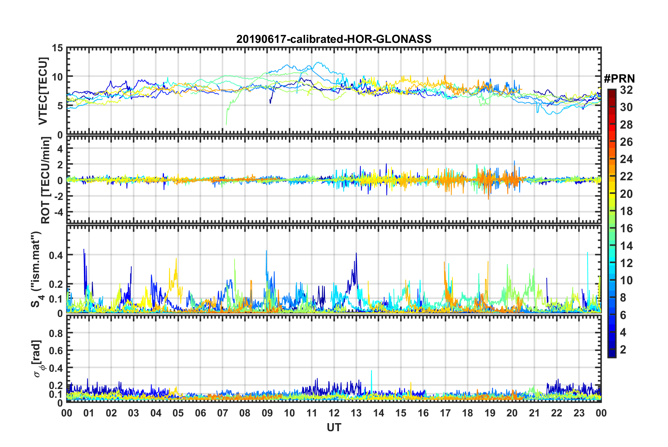Screen dimensions: 668x447
Task: Click colorbar tick label 24
Action: (x=626, y=159)
